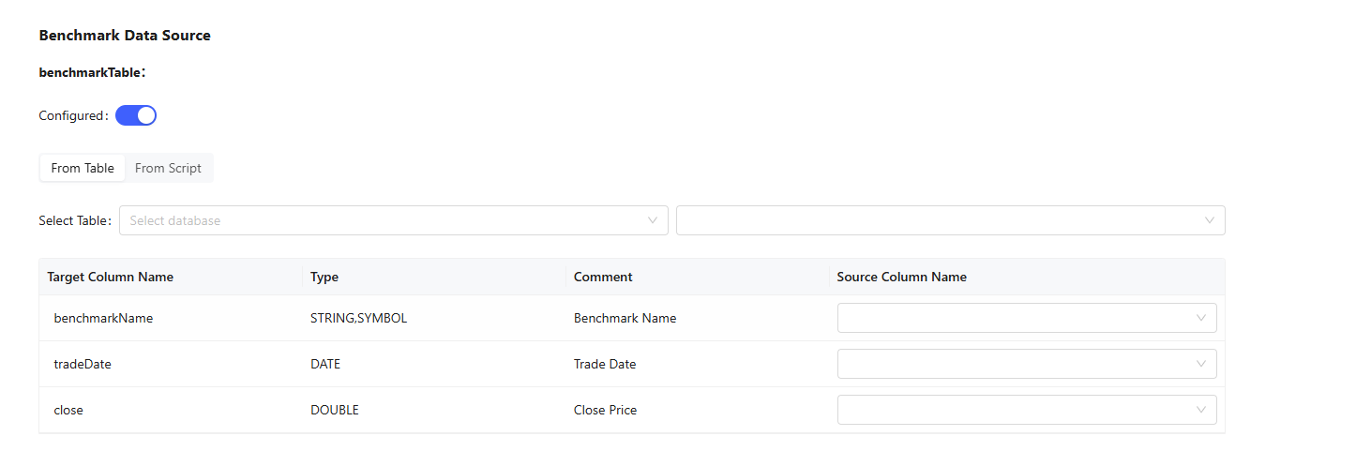Toggle the Configured switch off

136,115
